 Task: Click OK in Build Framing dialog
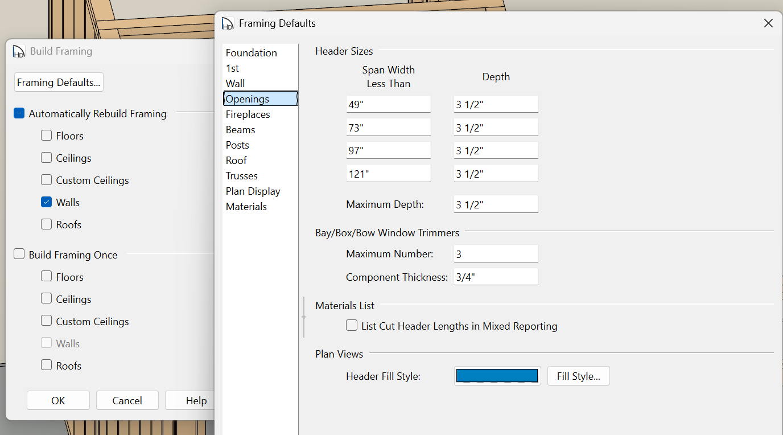coord(58,400)
